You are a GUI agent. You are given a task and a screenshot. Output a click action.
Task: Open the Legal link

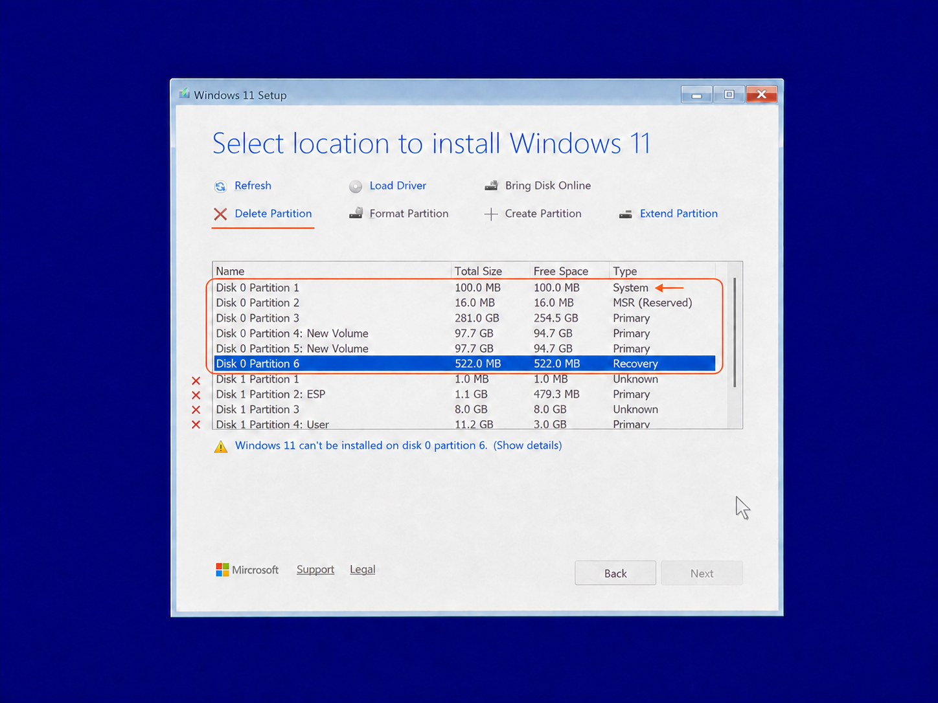pyautogui.click(x=363, y=570)
